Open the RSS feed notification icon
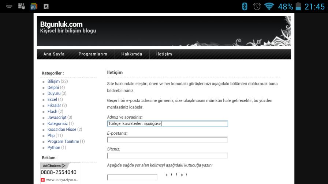 click(x=34, y=7)
